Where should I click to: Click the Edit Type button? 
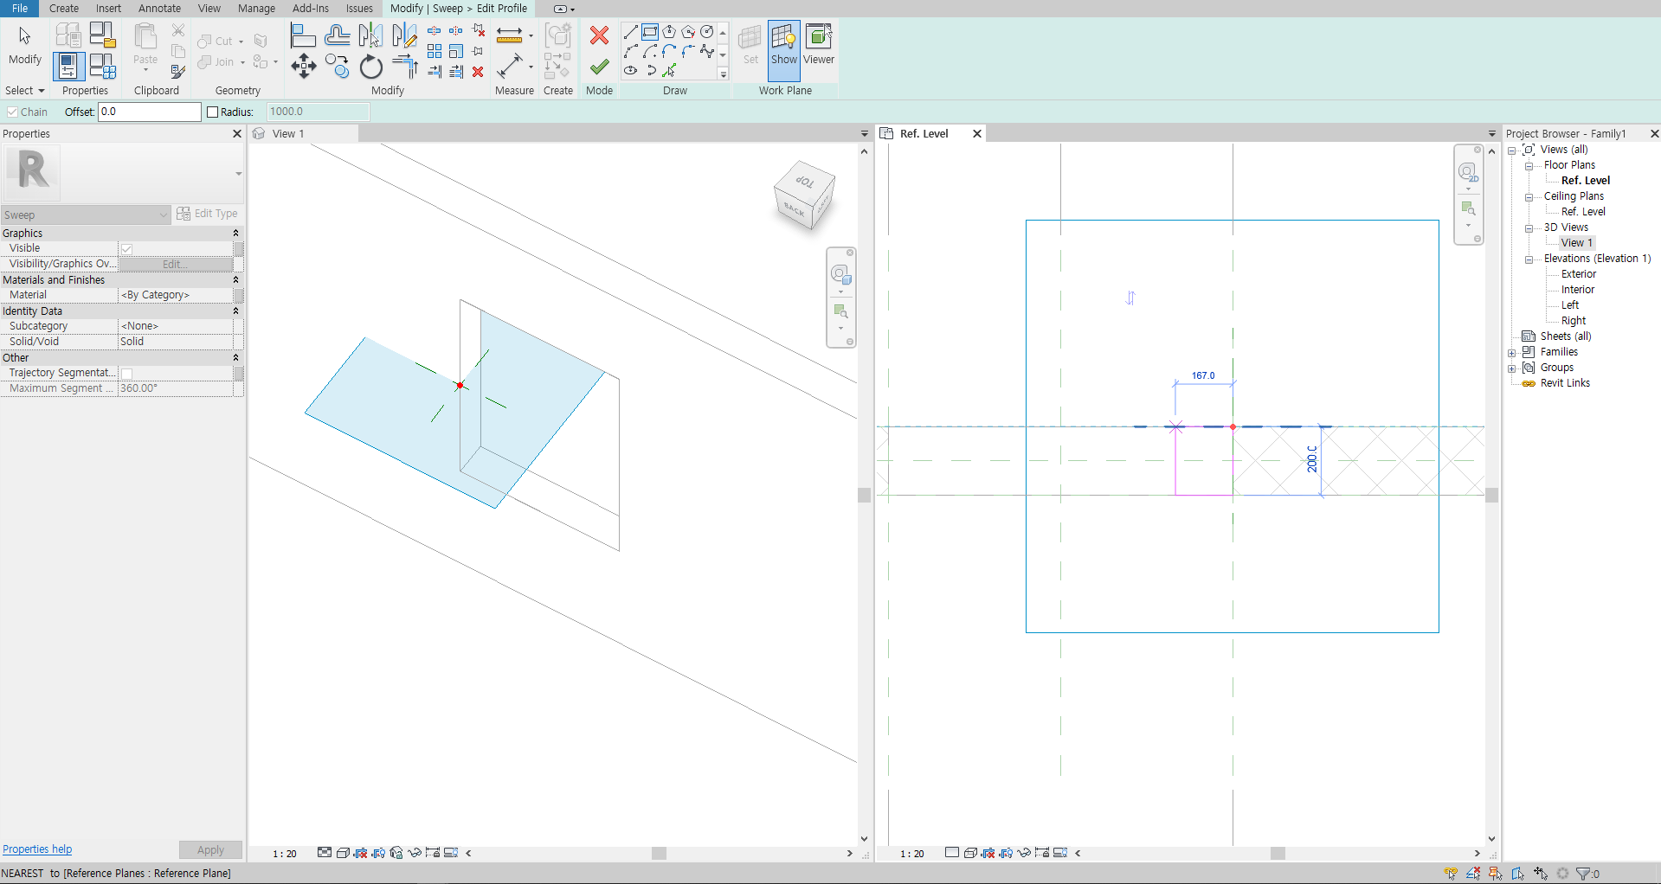(207, 214)
